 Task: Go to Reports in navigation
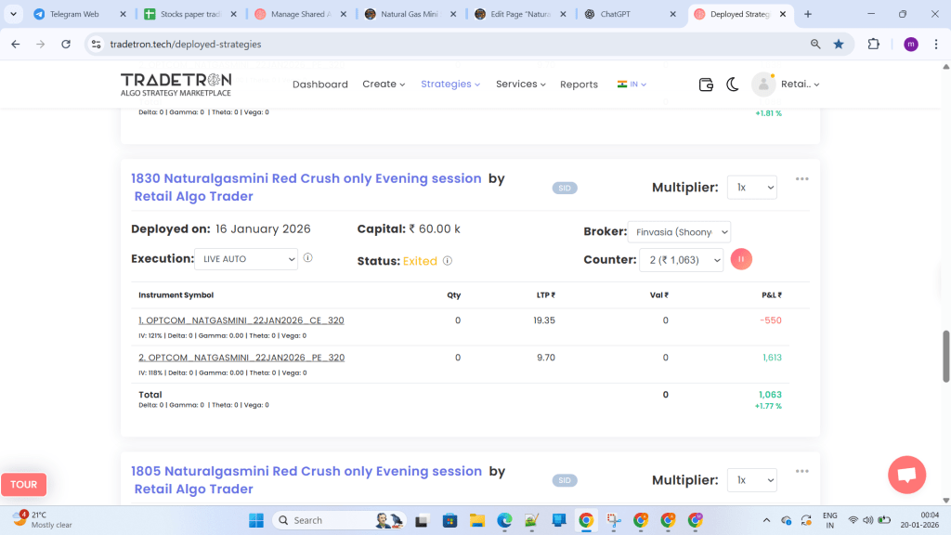click(579, 85)
